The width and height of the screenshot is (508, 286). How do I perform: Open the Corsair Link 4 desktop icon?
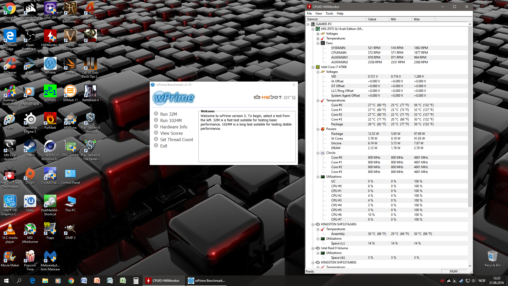click(x=30, y=11)
